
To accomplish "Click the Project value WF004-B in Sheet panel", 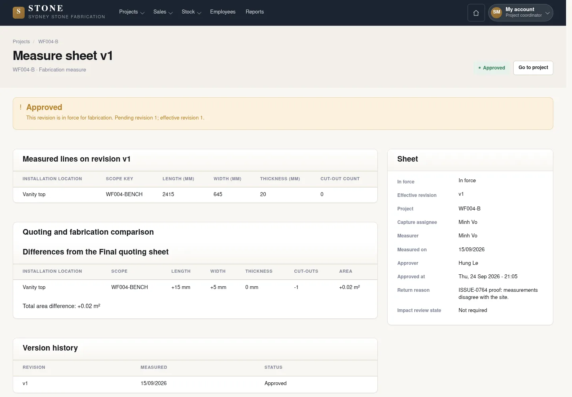I will click(x=470, y=209).
